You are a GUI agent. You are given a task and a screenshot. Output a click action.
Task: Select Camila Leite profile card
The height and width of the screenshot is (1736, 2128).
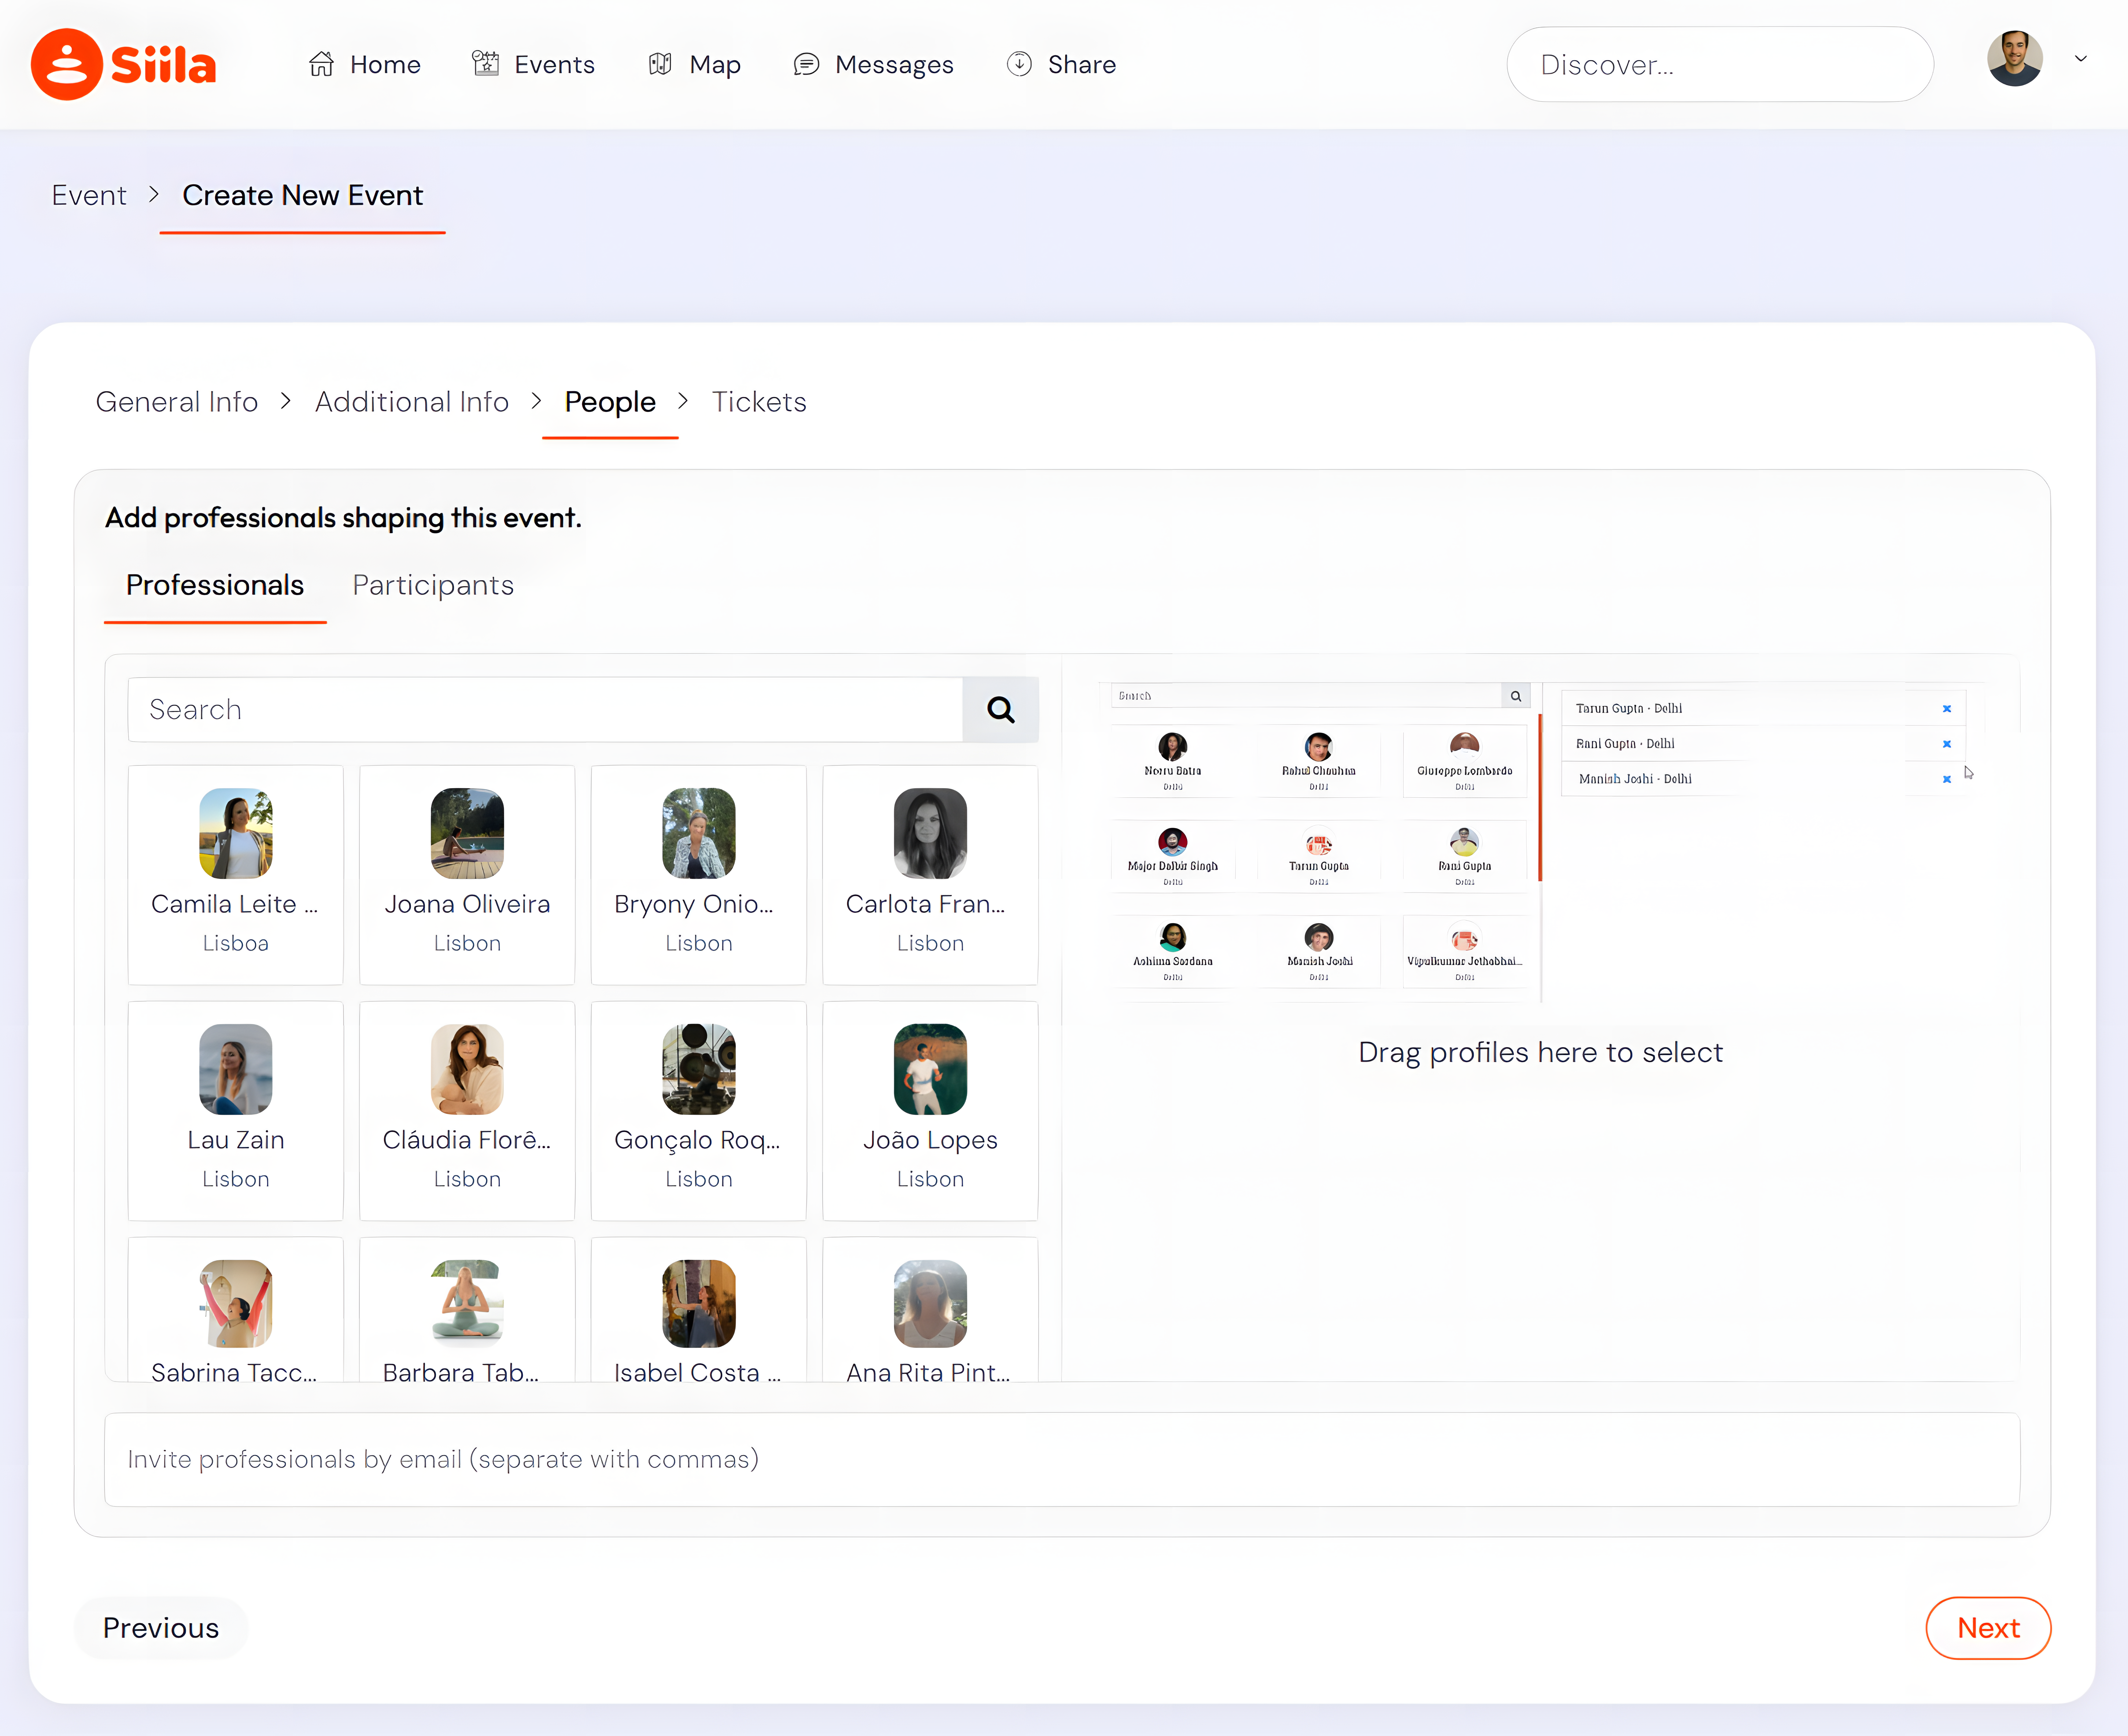click(236, 875)
